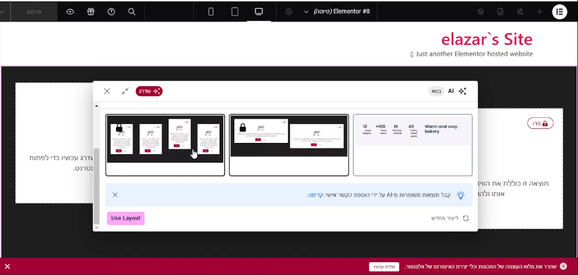
Task: Click the add element plus icon
Action: 540,12
